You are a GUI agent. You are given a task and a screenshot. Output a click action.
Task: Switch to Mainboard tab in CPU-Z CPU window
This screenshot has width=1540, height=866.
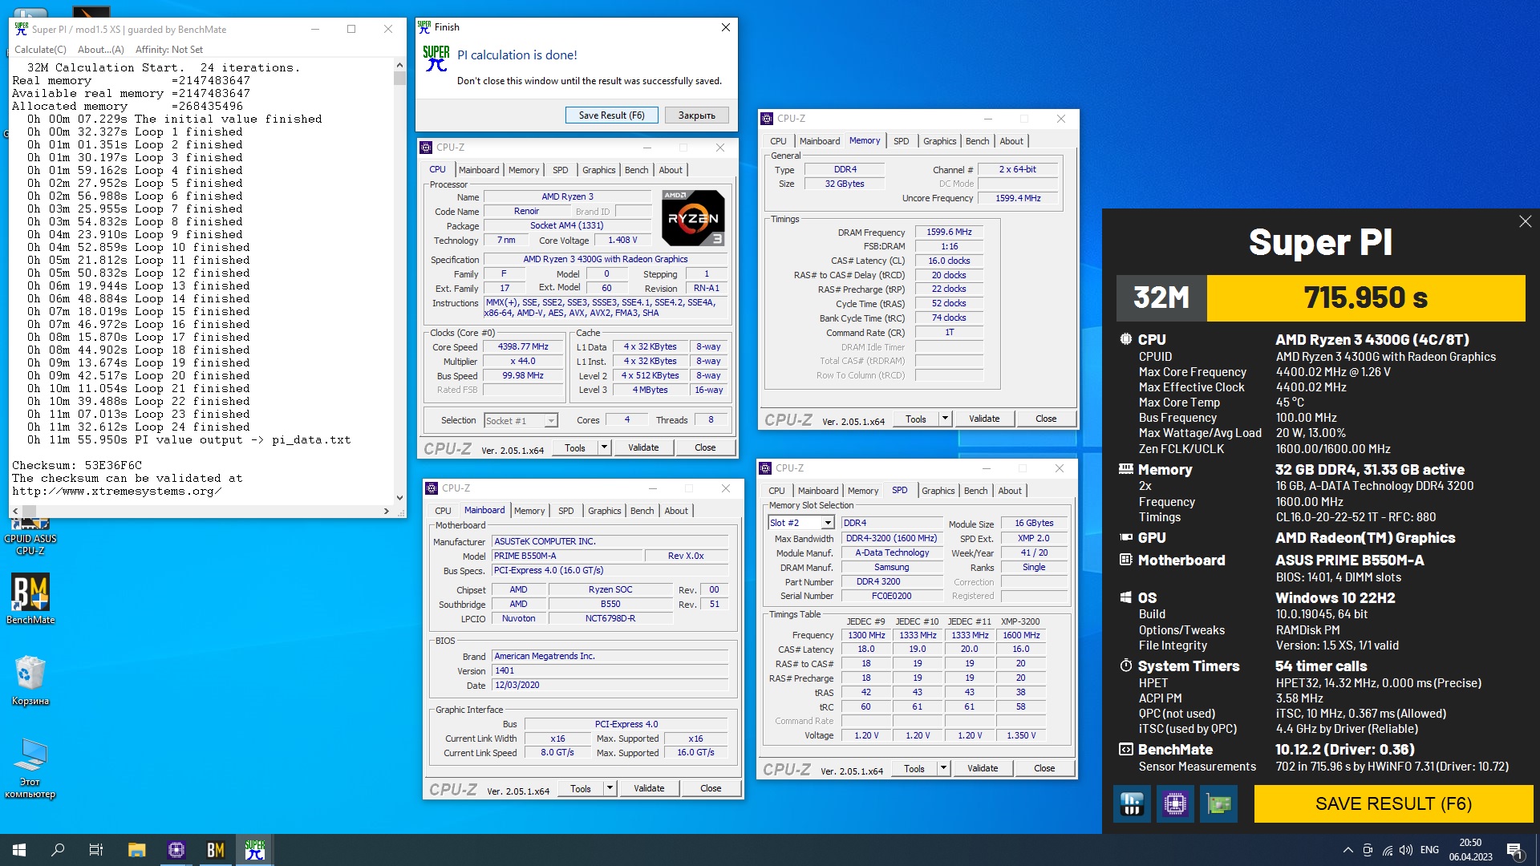coord(479,170)
